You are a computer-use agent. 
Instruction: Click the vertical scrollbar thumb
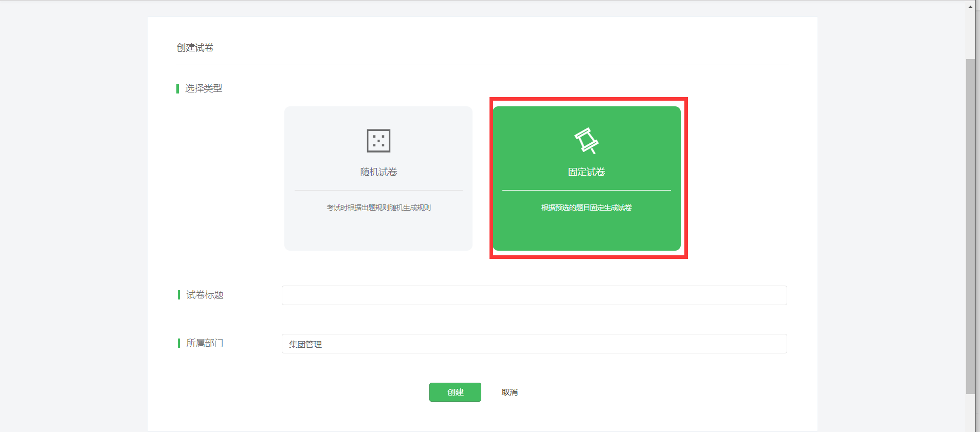click(970, 226)
